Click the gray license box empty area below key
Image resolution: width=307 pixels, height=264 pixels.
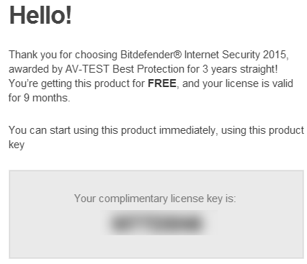pos(156,246)
